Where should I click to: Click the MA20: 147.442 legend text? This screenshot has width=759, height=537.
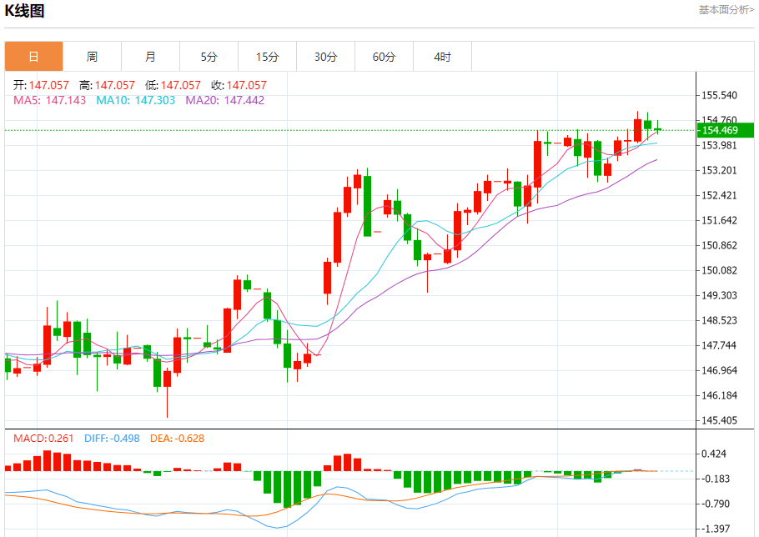pos(225,100)
